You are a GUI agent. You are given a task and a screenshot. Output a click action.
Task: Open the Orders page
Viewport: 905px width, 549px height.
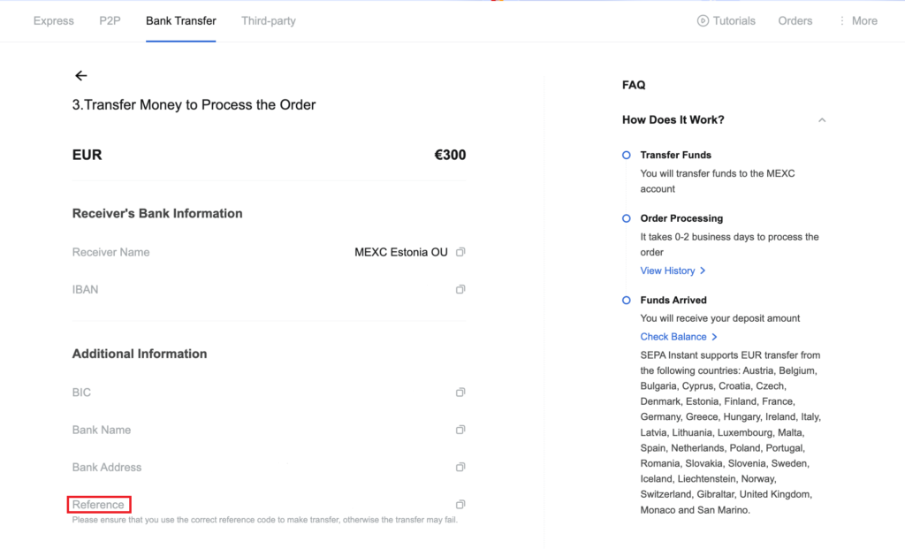[795, 21]
